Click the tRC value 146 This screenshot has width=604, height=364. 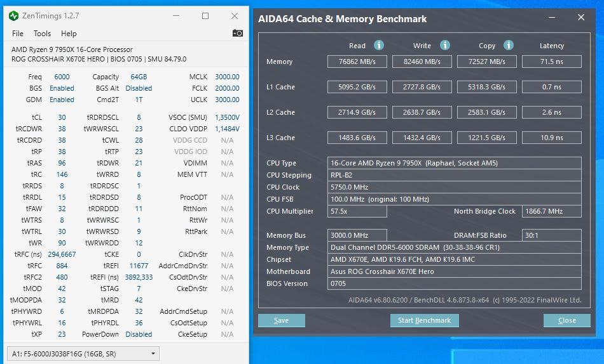62,174
